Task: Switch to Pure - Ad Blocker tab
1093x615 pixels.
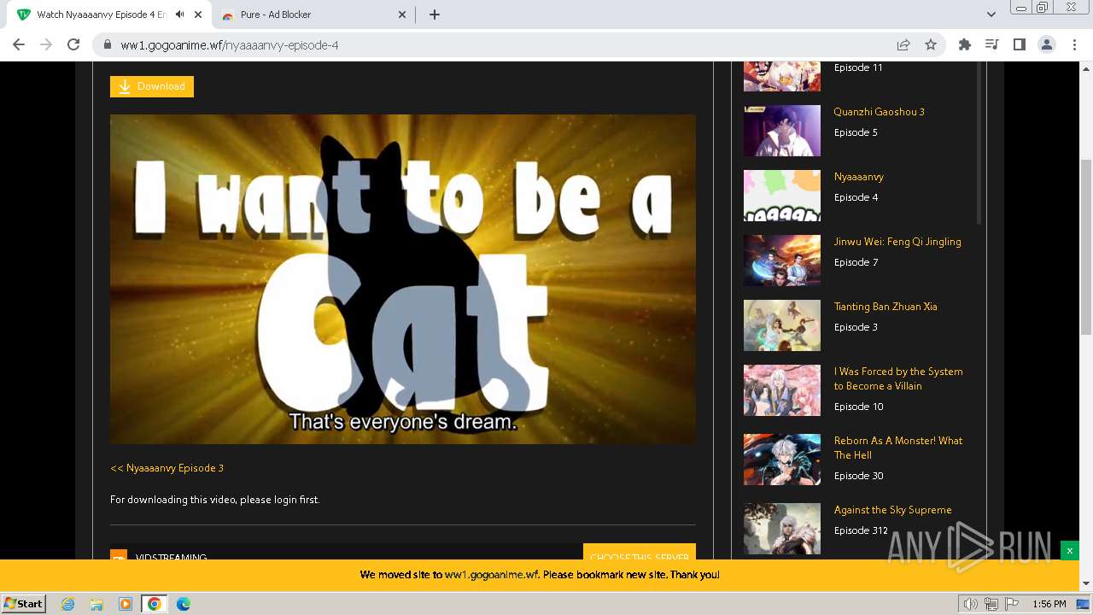Action: coord(314,15)
